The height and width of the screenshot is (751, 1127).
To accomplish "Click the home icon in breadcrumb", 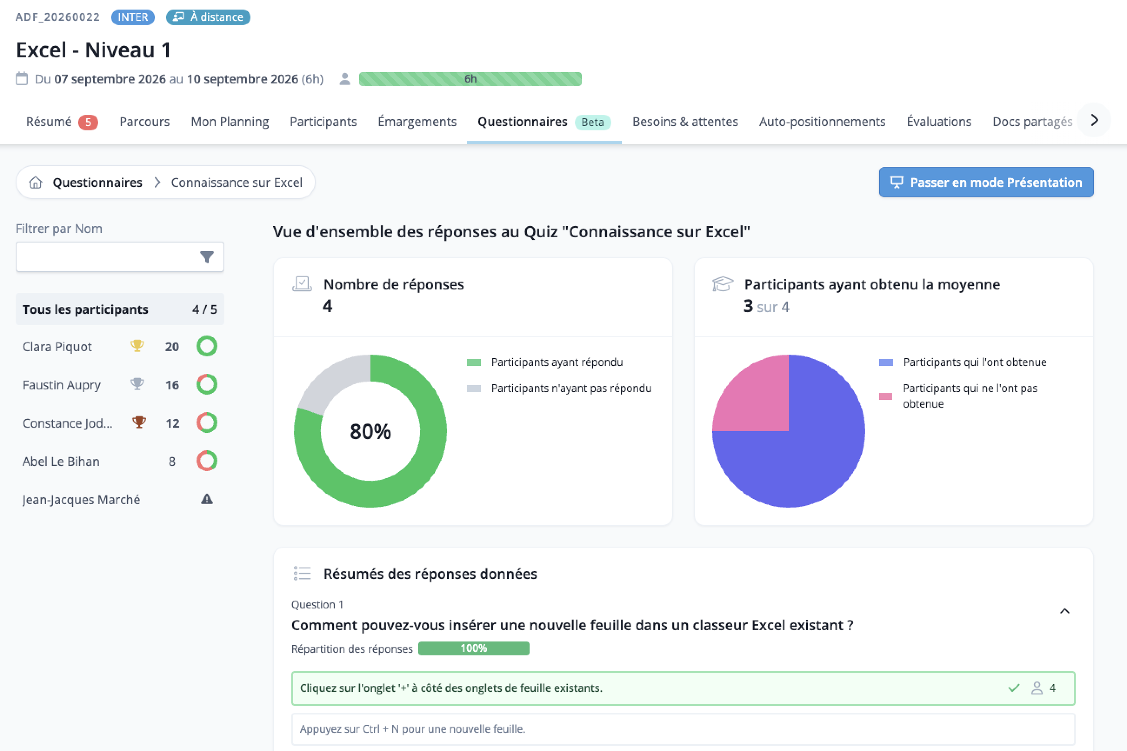I will 36,183.
